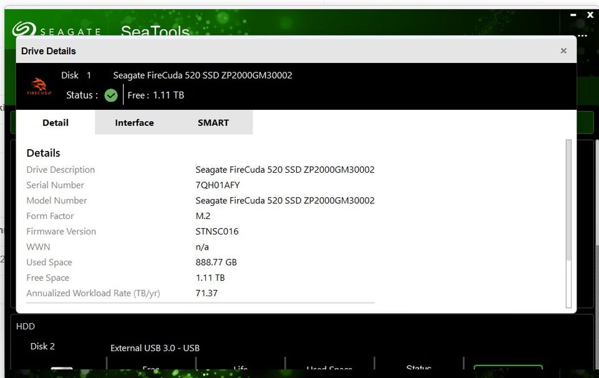Image resolution: width=599 pixels, height=378 pixels.
Task: Select Disk 2 in the HDD list
Action: tap(42, 346)
